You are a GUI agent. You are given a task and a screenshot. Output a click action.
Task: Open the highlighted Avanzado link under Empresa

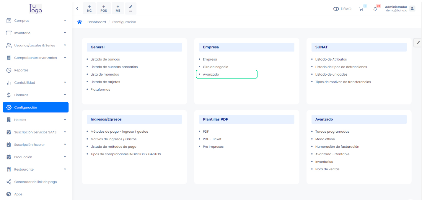211,74
